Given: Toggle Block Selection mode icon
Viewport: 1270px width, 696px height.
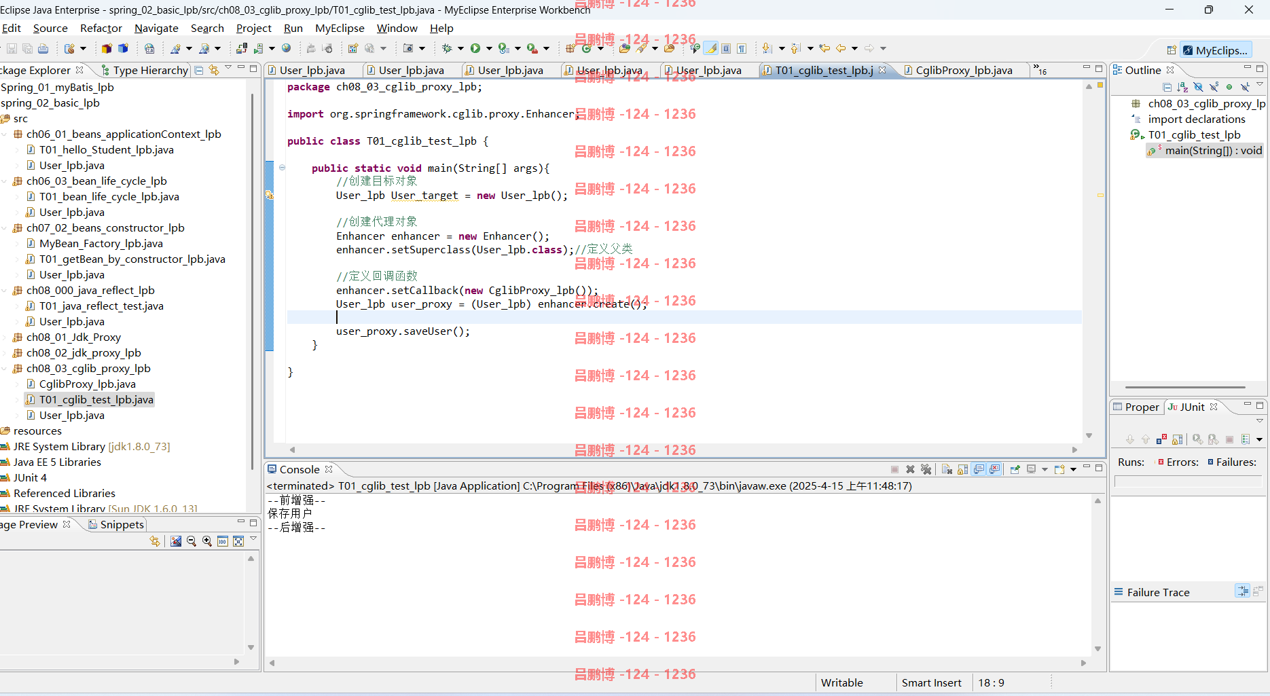Looking at the screenshot, I should (726, 48).
